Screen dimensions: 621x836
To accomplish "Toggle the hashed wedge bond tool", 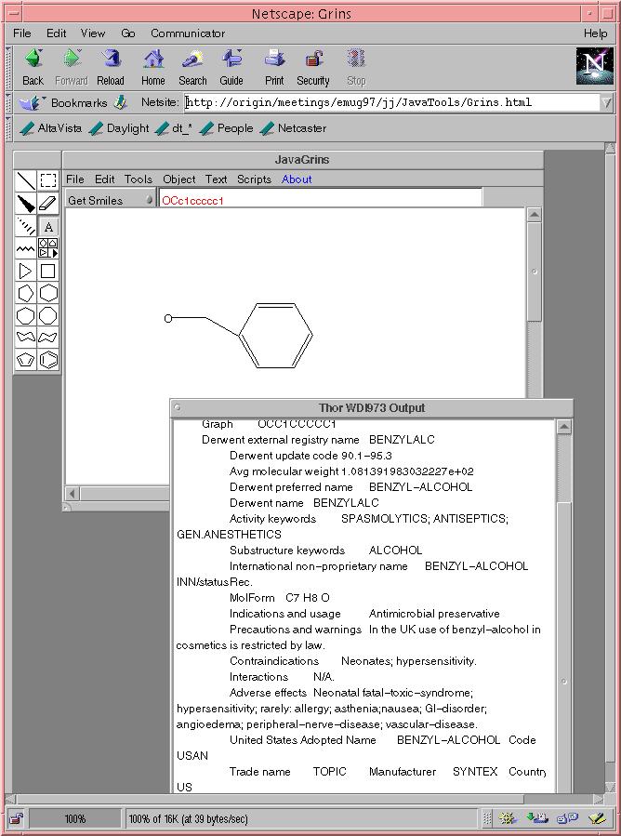I will (x=26, y=226).
